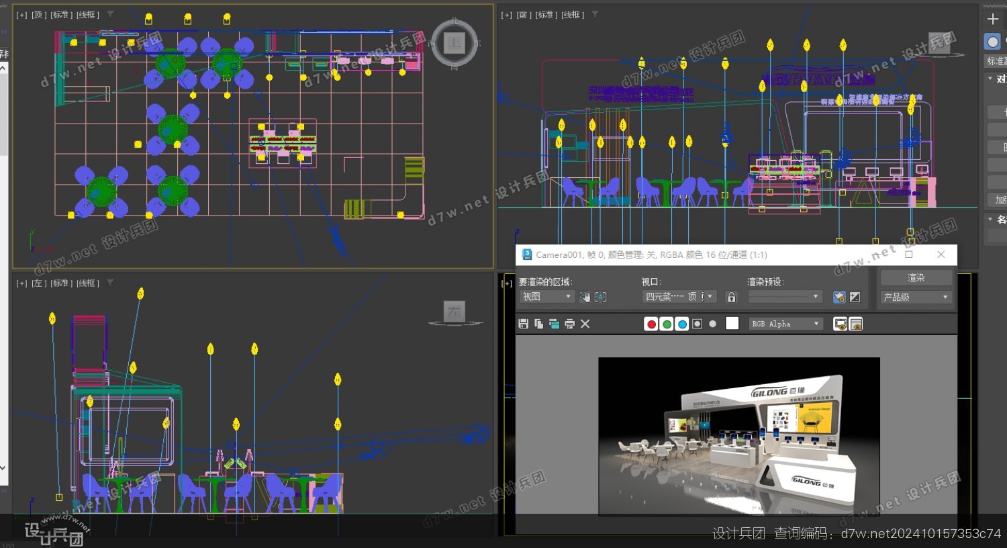
Task: Toggle monochrome display of the render
Action: pyautogui.click(x=712, y=324)
